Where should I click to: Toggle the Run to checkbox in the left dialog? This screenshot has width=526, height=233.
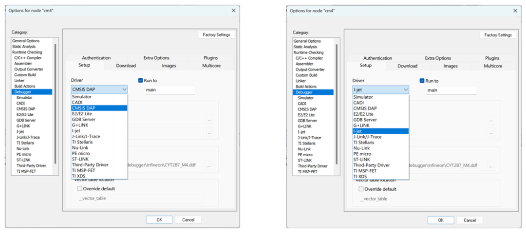coord(141,80)
